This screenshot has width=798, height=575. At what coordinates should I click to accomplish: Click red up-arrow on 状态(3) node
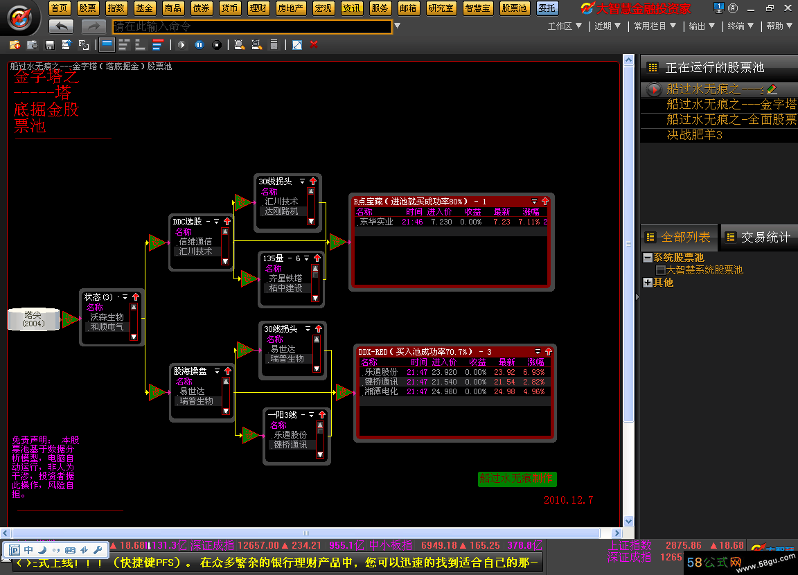tap(136, 297)
